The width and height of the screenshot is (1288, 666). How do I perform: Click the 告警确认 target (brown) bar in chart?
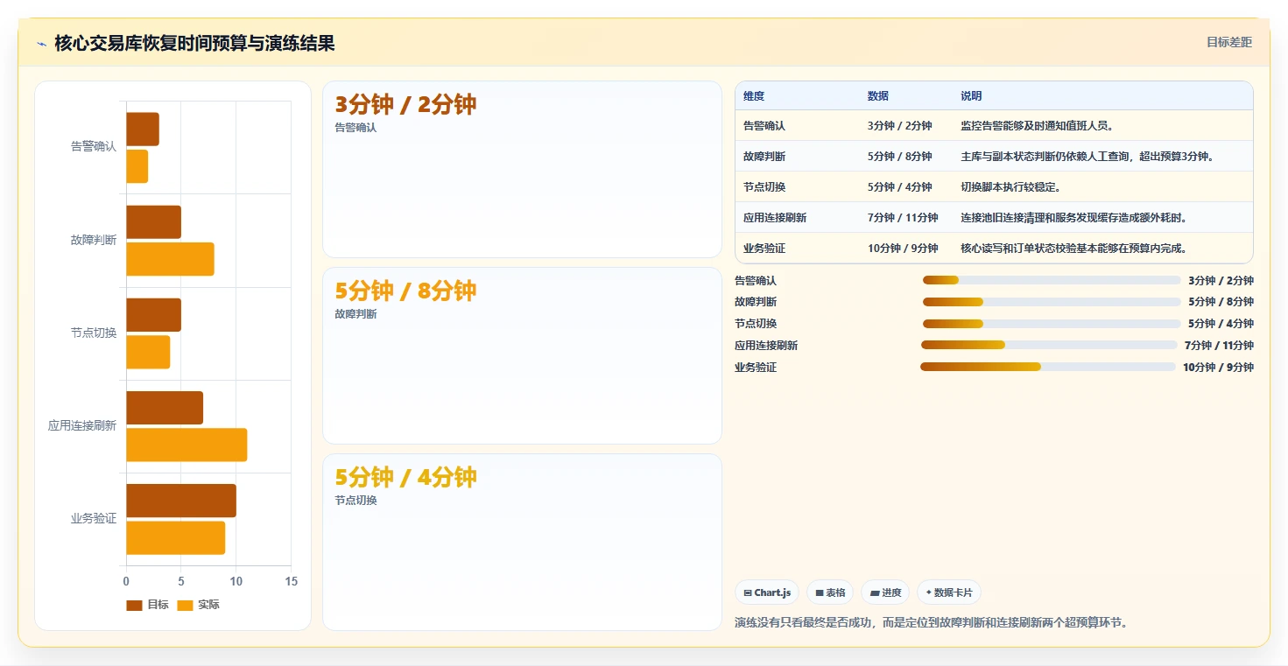point(143,130)
